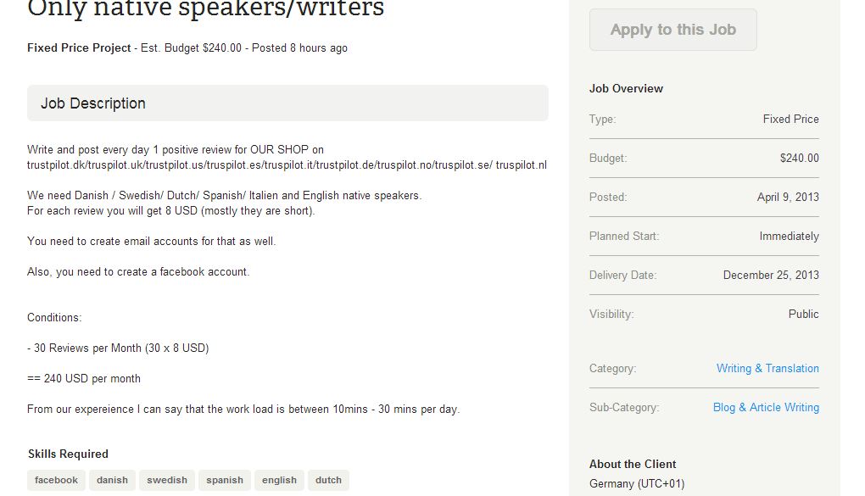Click the December 25, 2013 delivery date
The height and width of the screenshot is (496, 865).
coord(771,275)
